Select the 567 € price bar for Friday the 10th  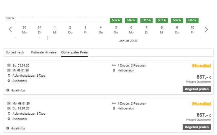point(192,20)
